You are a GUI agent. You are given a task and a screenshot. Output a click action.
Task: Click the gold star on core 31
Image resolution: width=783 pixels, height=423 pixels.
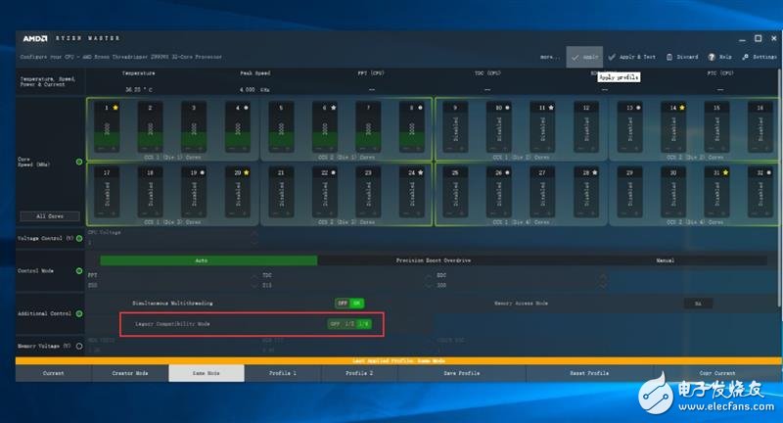(x=725, y=172)
